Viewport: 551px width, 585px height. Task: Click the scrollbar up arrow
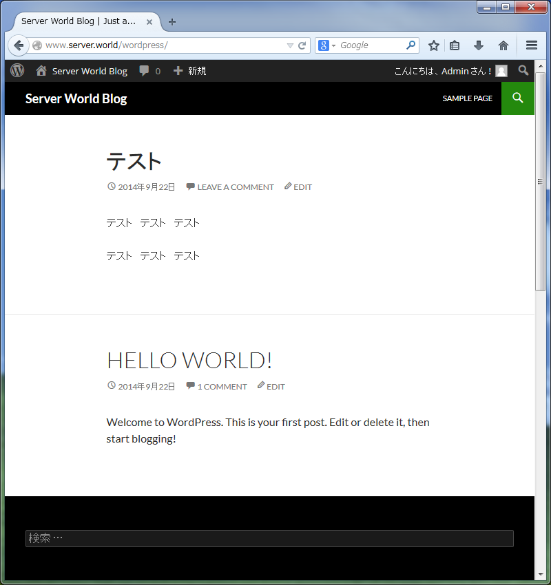(541, 66)
